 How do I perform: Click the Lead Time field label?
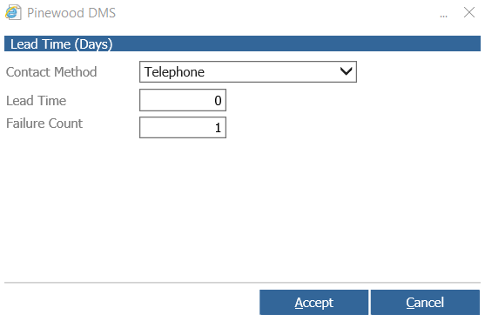click(37, 100)
